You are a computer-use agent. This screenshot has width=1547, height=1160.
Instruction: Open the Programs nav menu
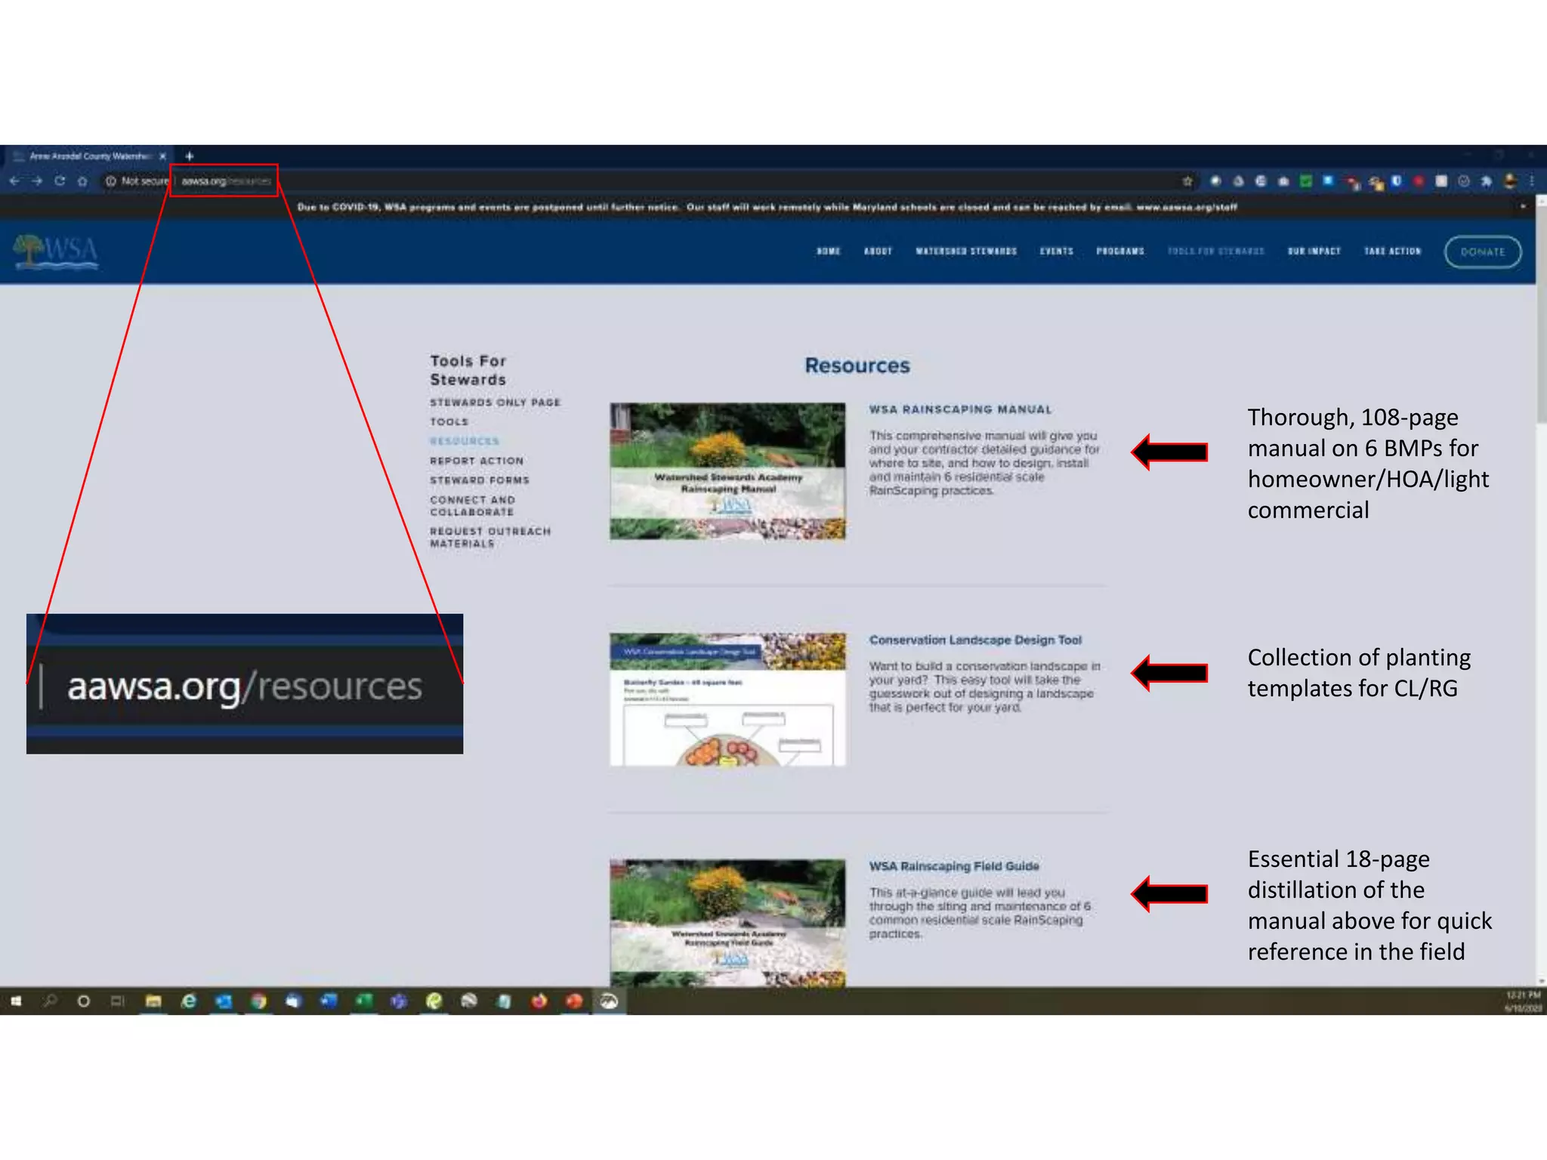tap(1120, 251)
